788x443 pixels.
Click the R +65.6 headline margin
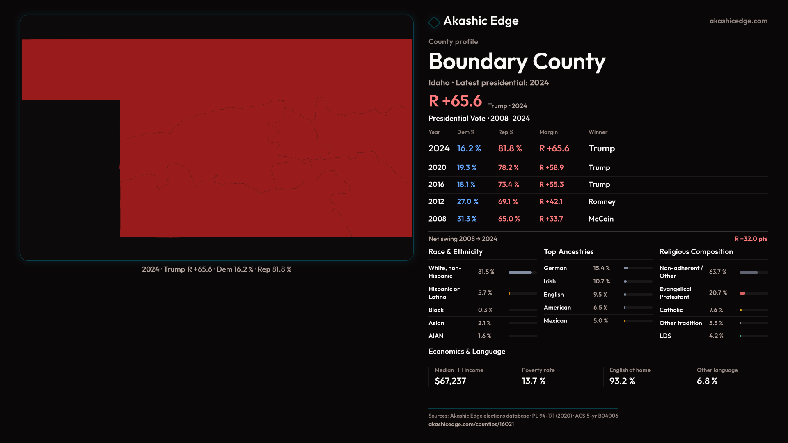coord(455,101)
